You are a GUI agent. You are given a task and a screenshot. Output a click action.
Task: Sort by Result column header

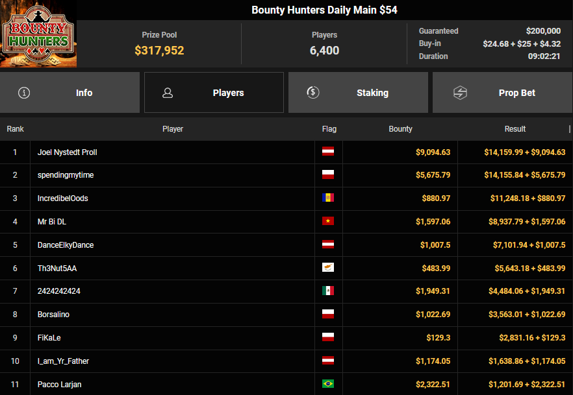click(x=515, y=129)
